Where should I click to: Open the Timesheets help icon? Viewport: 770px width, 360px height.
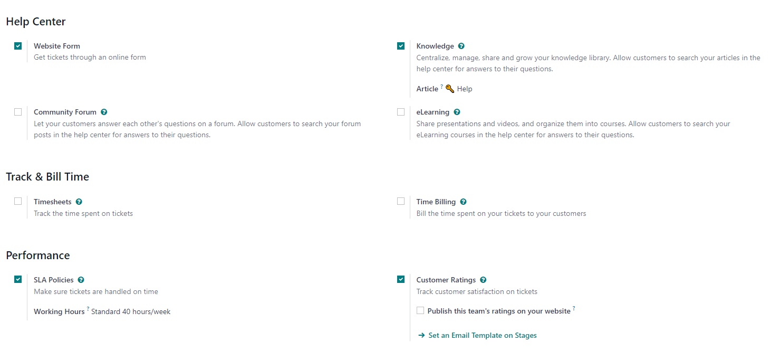[x=79, y=202]
